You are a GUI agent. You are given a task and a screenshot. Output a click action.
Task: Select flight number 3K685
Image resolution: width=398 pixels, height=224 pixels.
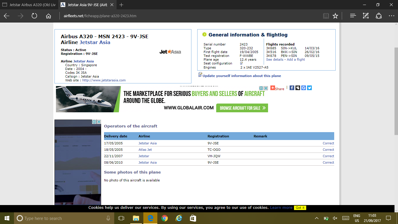(271, 48)
